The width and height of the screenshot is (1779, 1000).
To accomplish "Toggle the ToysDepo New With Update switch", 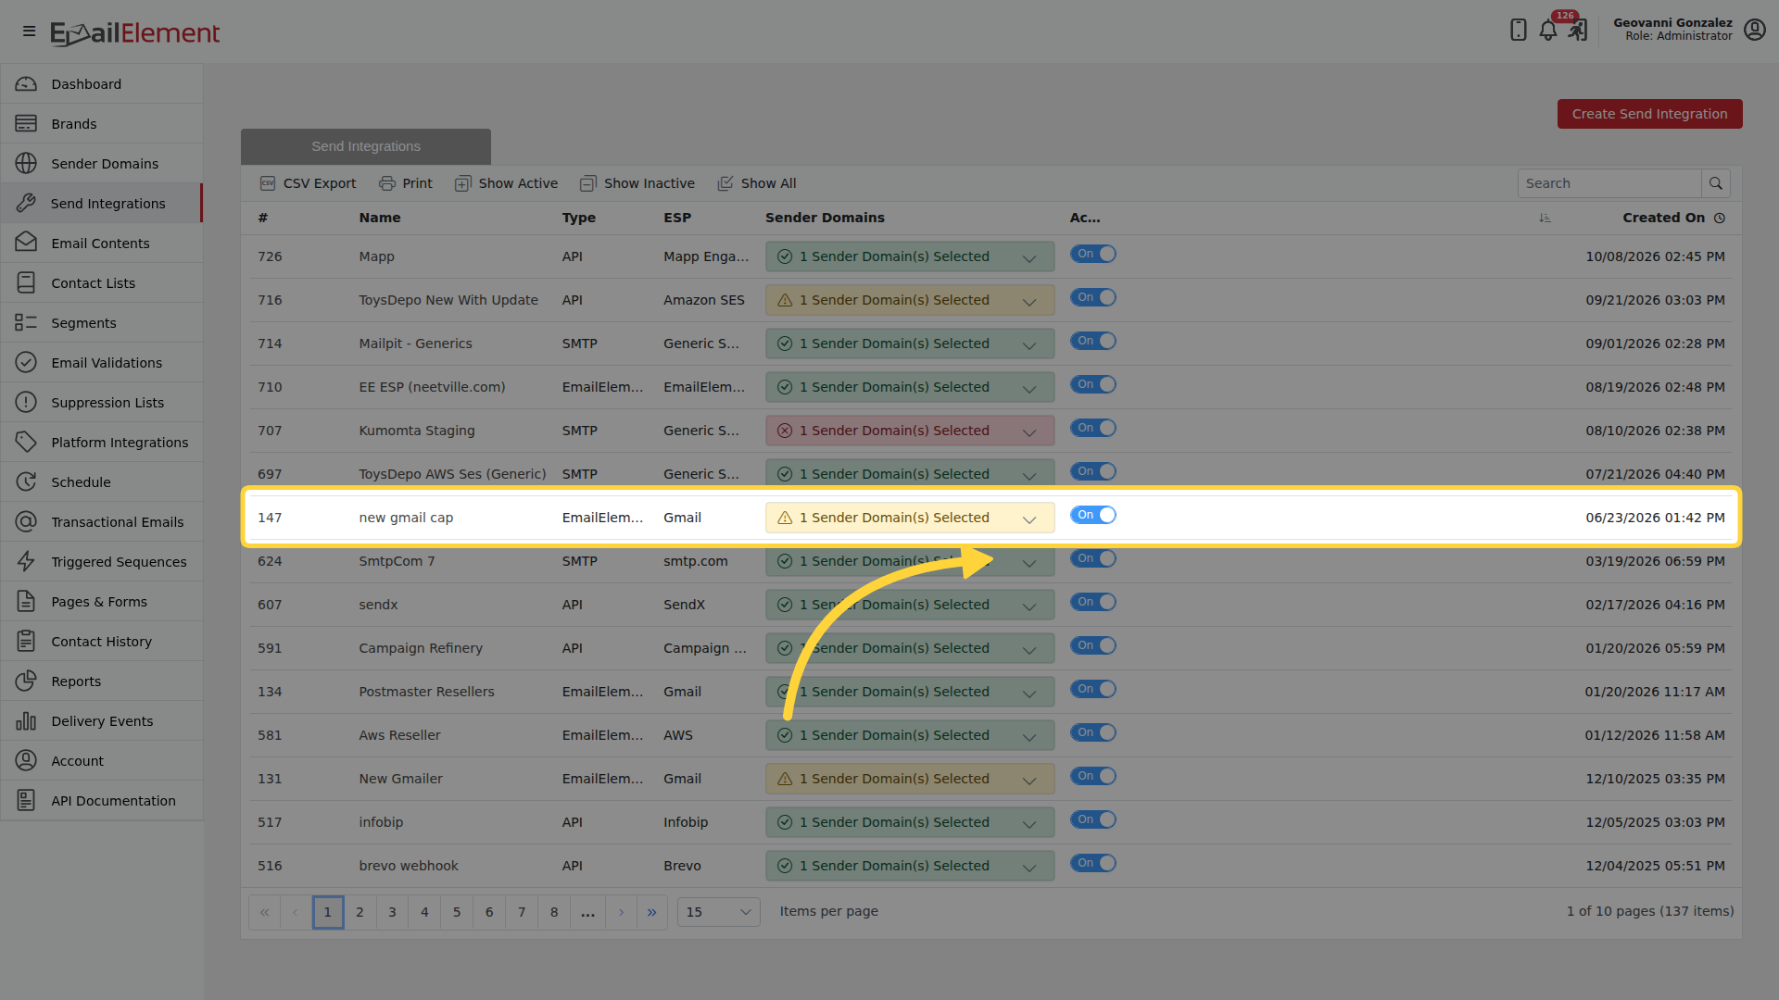I will click(x=1093, y=297).
